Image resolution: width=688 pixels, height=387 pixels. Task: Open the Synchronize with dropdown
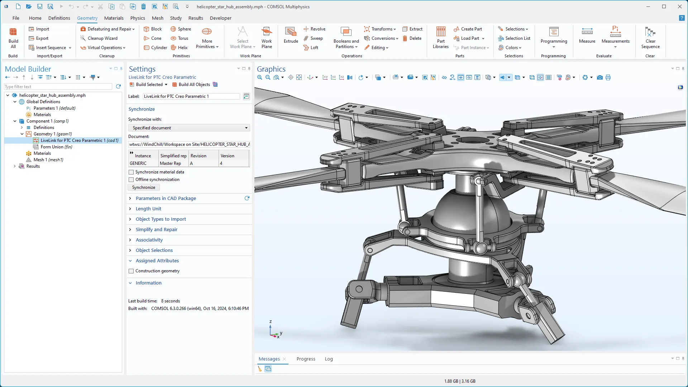point(189,128)
